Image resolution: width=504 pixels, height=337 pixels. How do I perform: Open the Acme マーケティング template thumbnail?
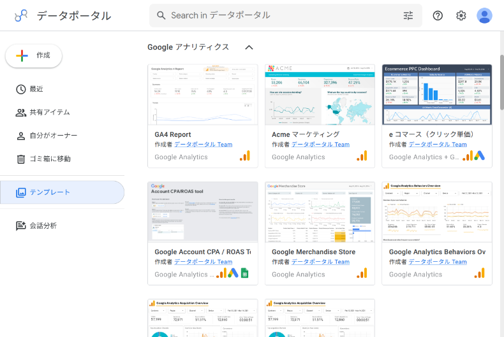[x=320, y=95]
